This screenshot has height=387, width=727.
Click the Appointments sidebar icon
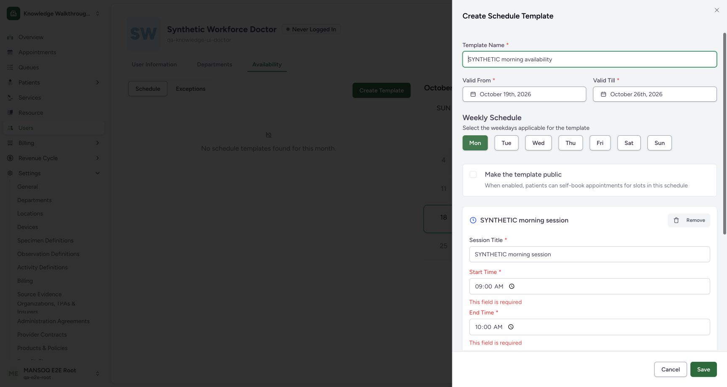pyautogui.click(x=10, y=52)
